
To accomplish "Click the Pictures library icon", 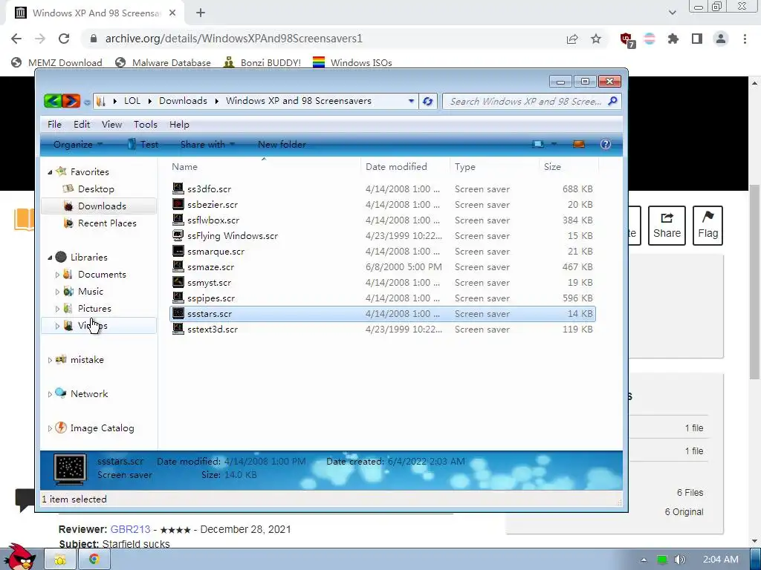I will tap(68, 308).
